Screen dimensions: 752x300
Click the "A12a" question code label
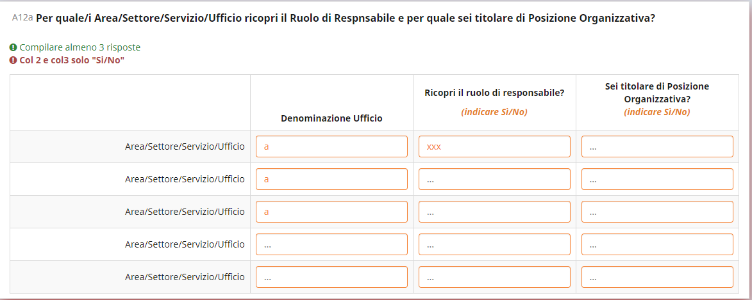(22, 18)
